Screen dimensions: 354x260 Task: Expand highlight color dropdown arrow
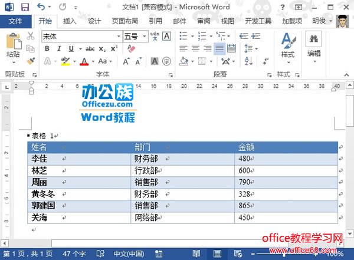[74, 61]
